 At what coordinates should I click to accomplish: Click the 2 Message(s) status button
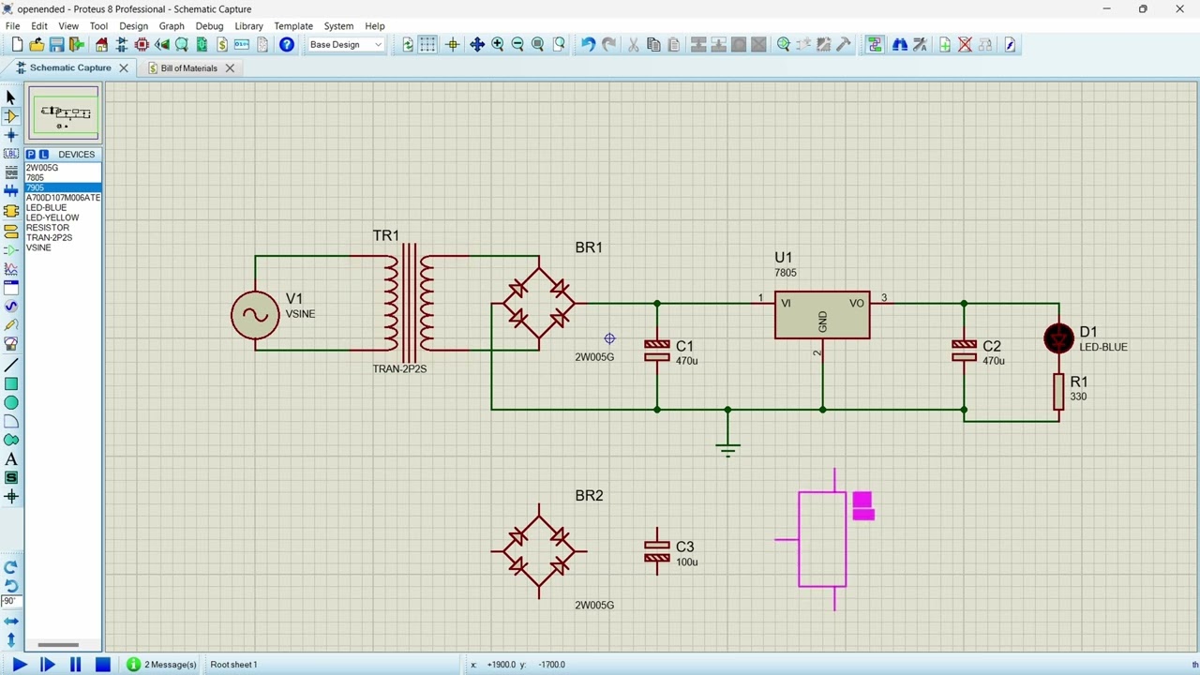(161, 665)
